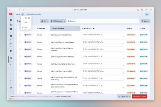Open the Translation Manager breadcrumb link
Screen dimensions: 161x107
pos(34,14)
